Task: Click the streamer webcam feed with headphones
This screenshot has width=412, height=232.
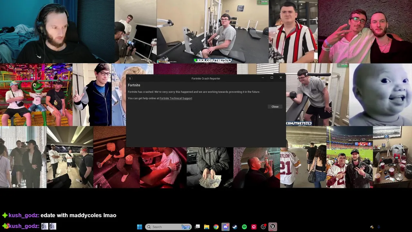Action: click(x=57, y=32)
